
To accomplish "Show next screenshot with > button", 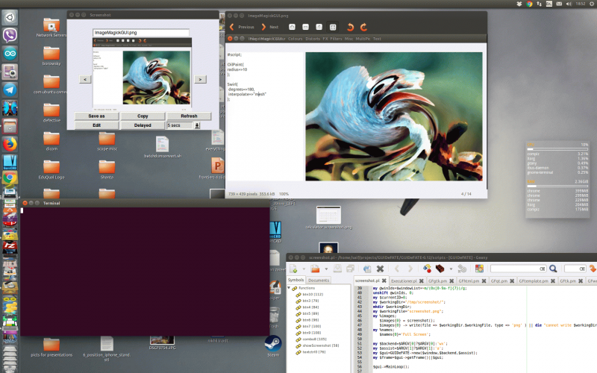I will click(x=200, y=79).
